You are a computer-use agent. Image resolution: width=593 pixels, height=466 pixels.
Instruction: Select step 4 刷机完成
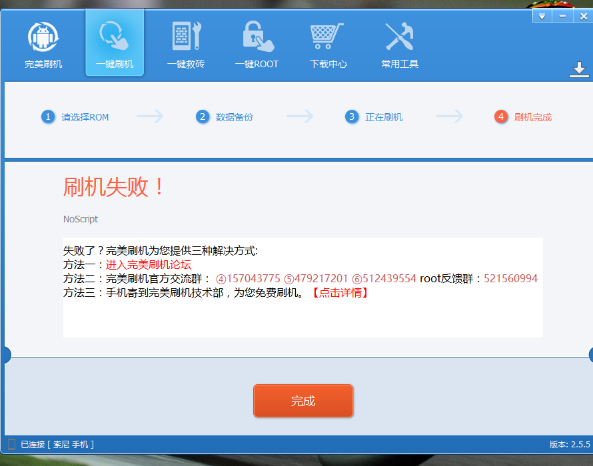[x=523, y=116]
